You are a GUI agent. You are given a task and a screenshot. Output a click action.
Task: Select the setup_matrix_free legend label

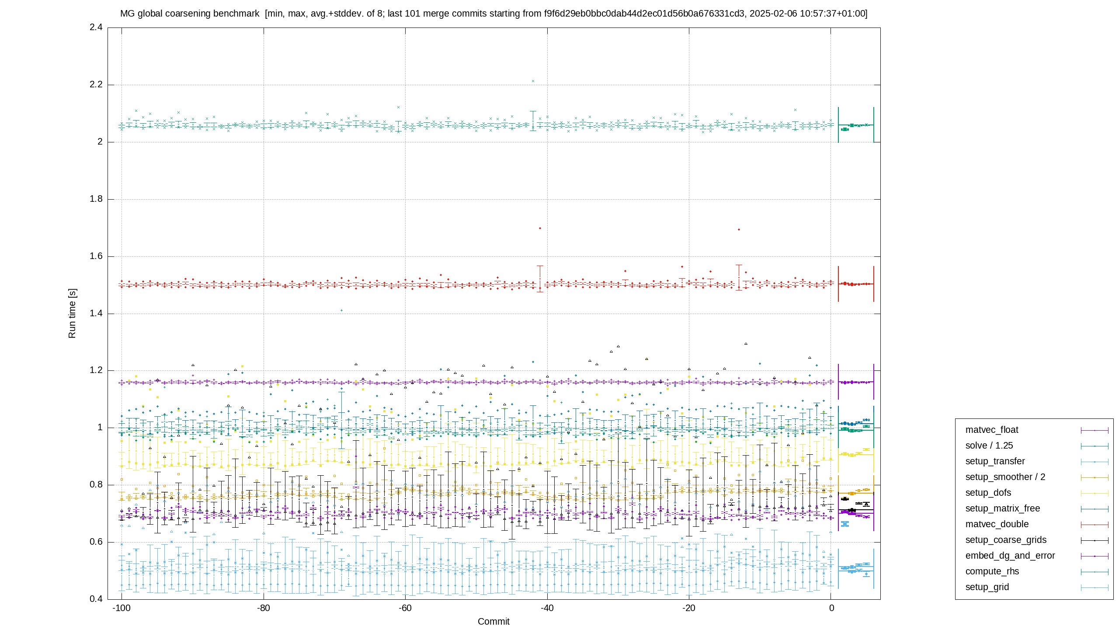coord(1003,508)
